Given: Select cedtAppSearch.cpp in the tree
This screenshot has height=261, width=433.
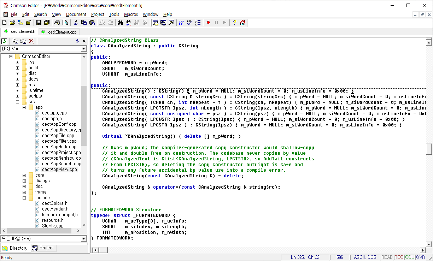Looking at the screenshot, I should pos(61,164).
